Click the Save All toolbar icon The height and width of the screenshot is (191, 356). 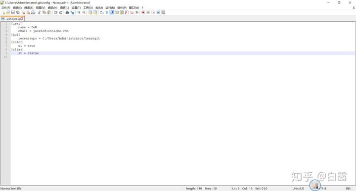point(17,12)
